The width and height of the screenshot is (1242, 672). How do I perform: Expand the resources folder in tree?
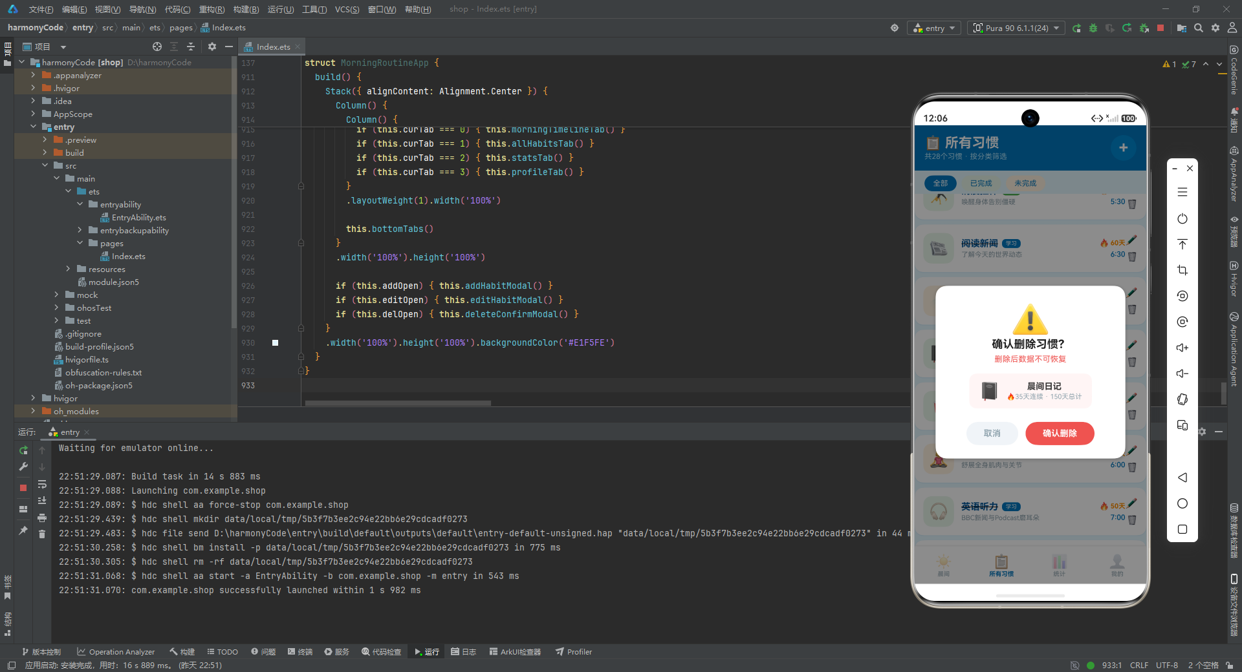[x=68, y=269]
